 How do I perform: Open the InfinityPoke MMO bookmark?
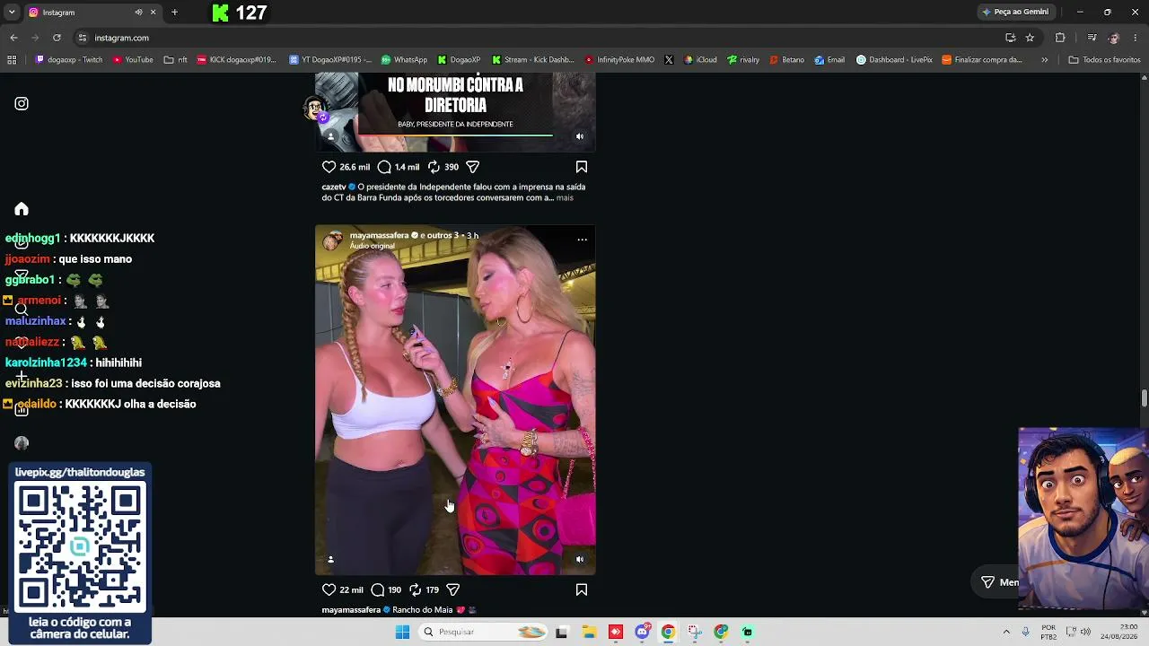click(x=619, y=60)
